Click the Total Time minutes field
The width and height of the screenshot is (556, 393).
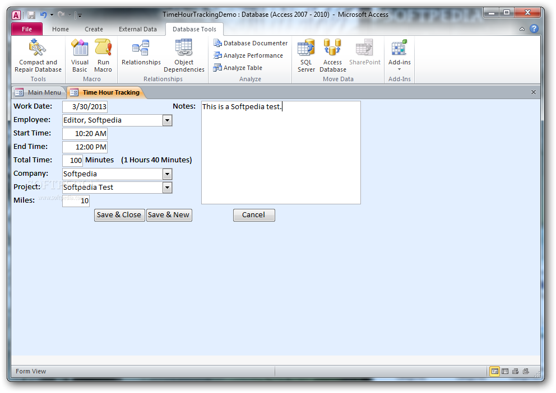(73, 160)
